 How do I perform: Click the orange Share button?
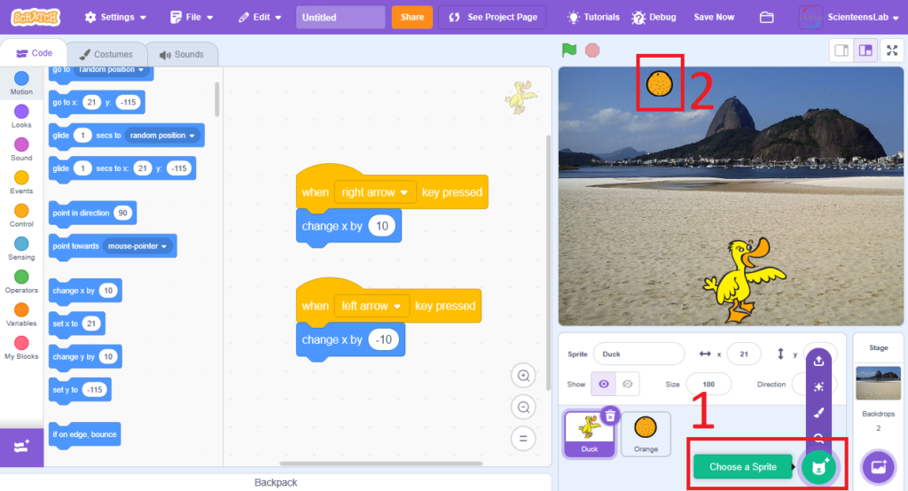click(x=411, y=18)
